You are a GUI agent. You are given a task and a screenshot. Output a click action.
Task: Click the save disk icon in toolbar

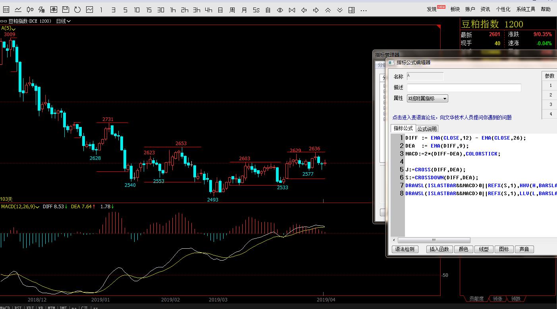(x=66, y=10)
